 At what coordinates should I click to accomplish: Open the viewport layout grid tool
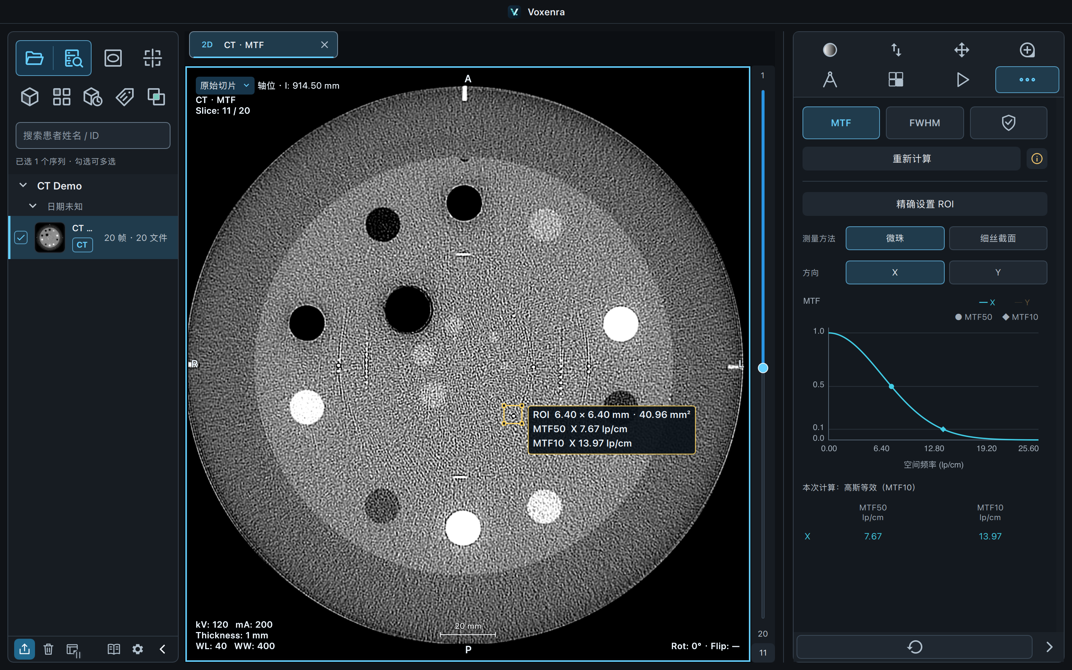point(896,80)
